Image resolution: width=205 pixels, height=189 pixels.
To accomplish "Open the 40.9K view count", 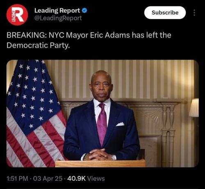I will click(x=76, y=178).
